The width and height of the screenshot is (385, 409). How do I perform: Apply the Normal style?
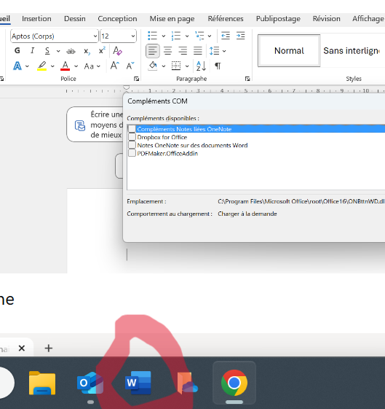(289, 50)
